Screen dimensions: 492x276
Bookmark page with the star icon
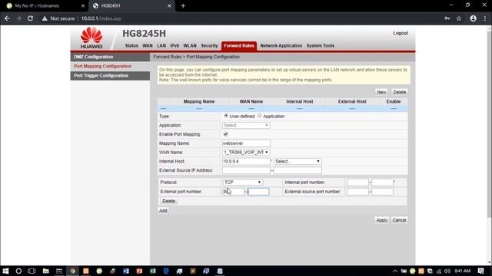459,18
